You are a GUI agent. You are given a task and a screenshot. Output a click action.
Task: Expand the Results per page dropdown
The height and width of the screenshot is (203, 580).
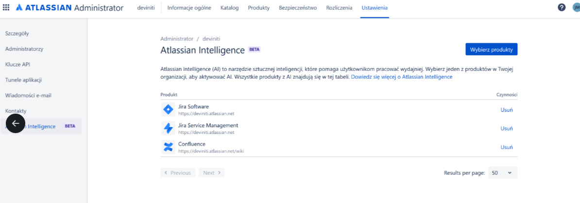[502, 173]
